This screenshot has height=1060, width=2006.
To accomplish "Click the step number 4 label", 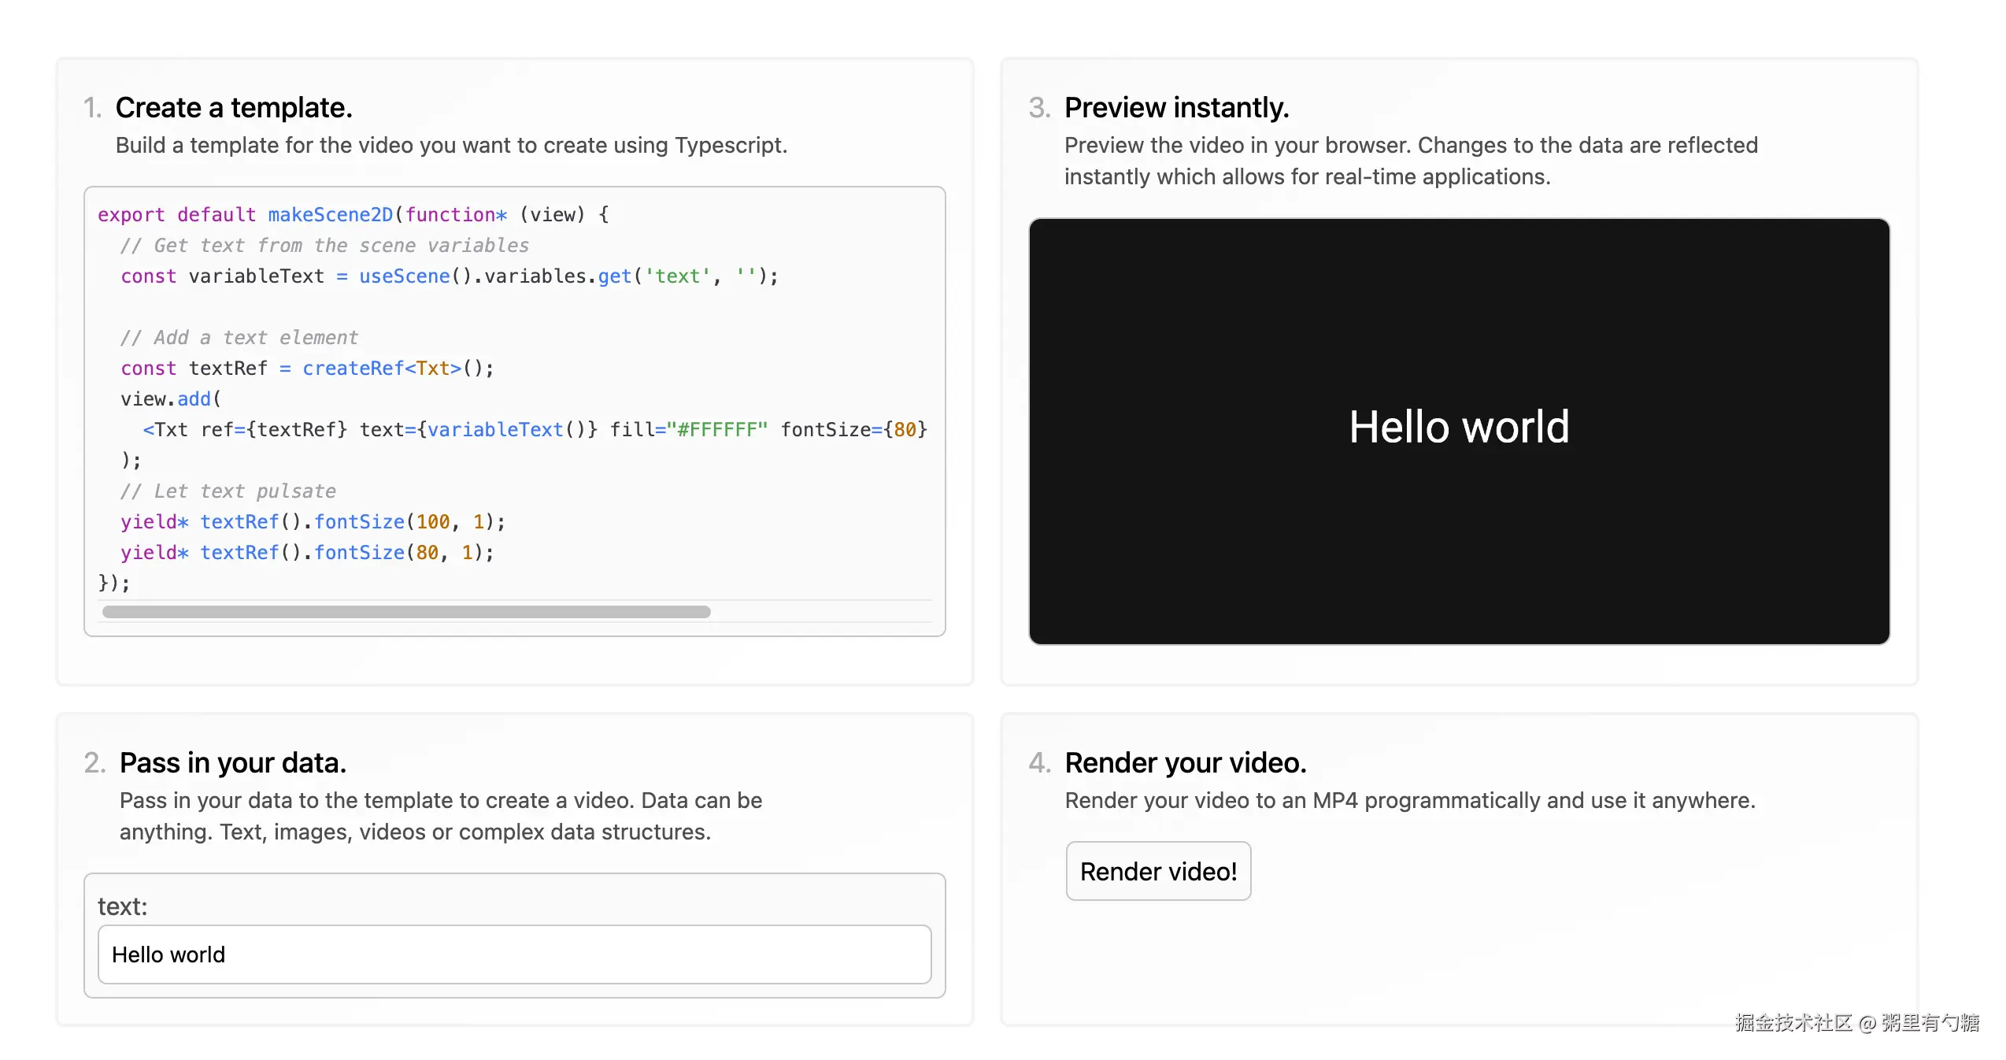I will coord(1038,762).
